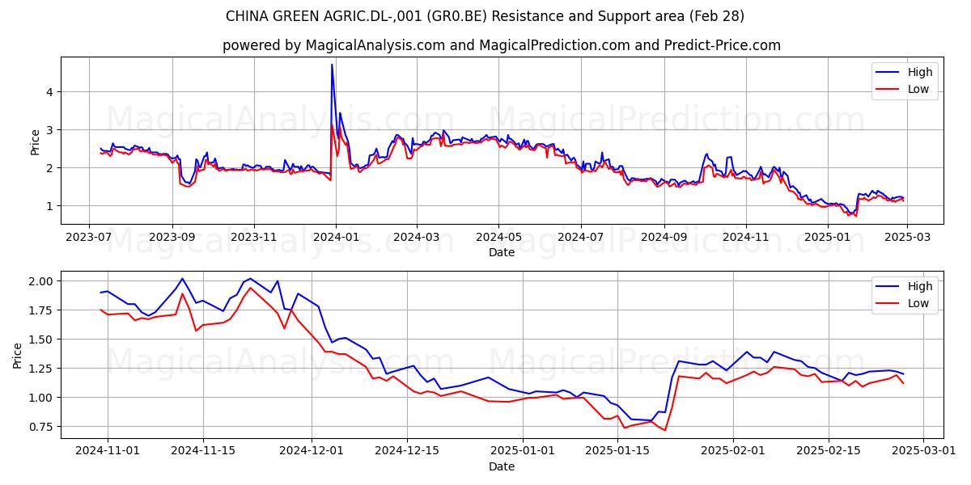The width and height of the screenshot is (971, 485).
Task: Click 'High' in the top chart legend
Action: [x=920, y=72]
